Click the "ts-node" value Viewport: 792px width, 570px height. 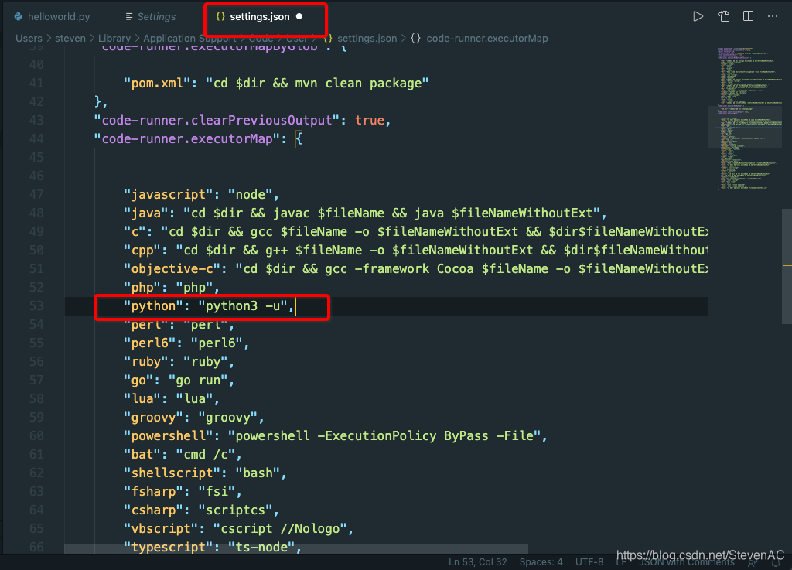[261, 548]
